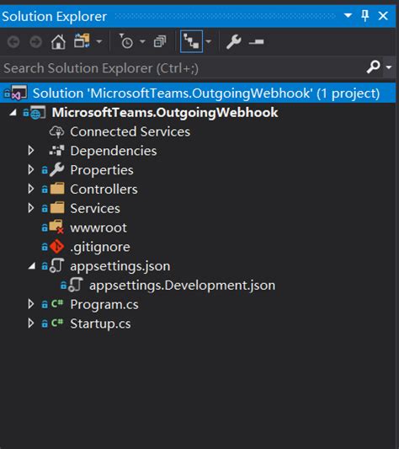Open the search options dropdown arrow
The image size is (399, 449).
tap(389, 67)
